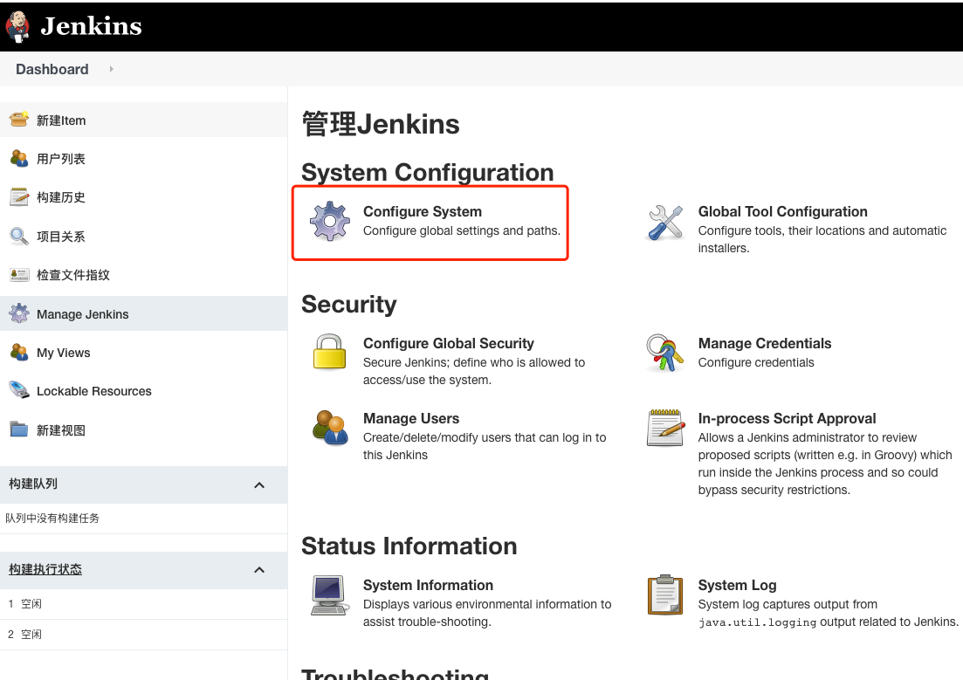Click the Lockable Resources sidebar icon
This screenshot has height=680, width=963.
point(19,391)
